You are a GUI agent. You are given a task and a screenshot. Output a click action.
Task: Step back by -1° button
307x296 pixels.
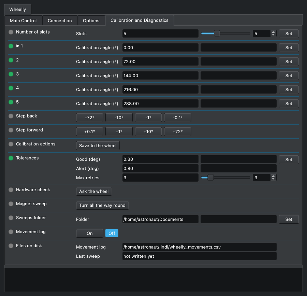point(148,117)
